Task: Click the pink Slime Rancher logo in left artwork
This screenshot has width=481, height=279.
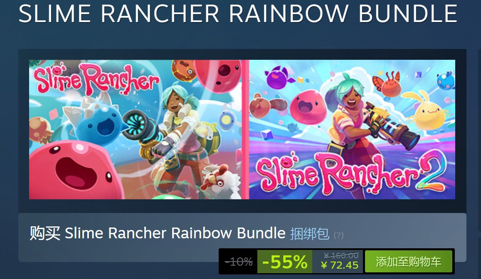Action: [96, 78]
